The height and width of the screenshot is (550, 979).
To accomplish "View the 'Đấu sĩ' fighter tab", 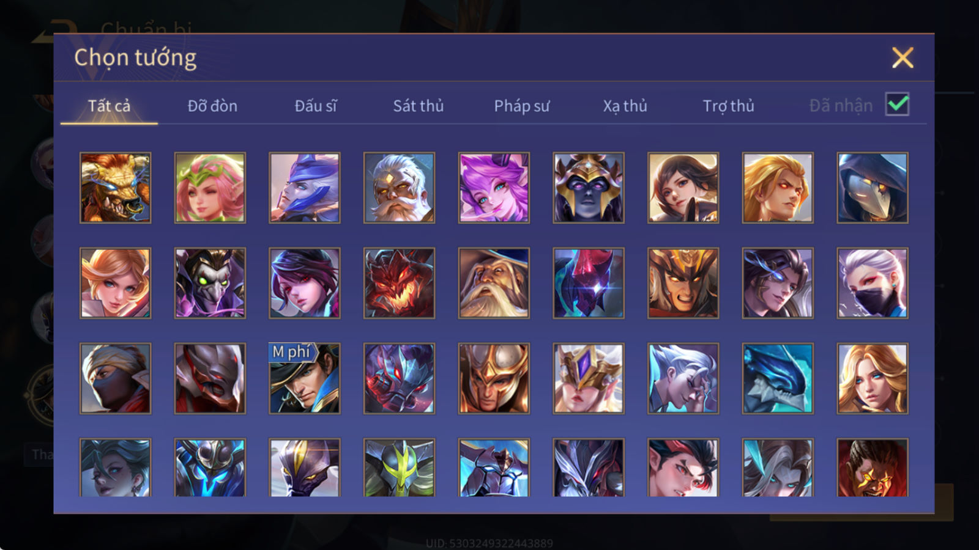I will (x=316, y=106).
